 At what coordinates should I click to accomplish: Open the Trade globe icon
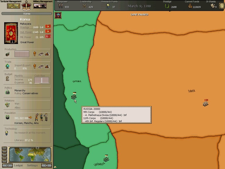8,67
